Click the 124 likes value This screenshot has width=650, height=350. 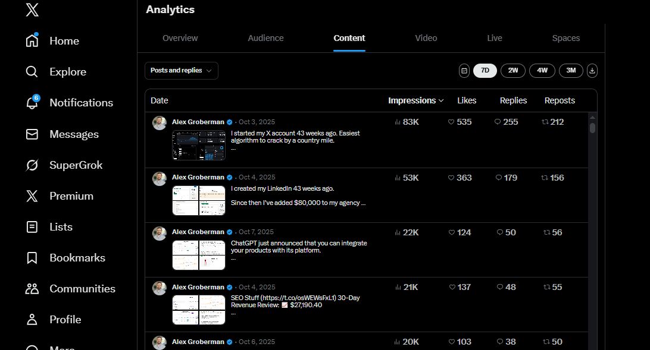(464, 232)
